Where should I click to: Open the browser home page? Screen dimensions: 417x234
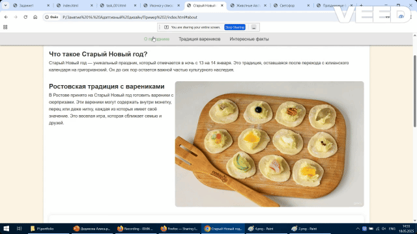[35, 17]
